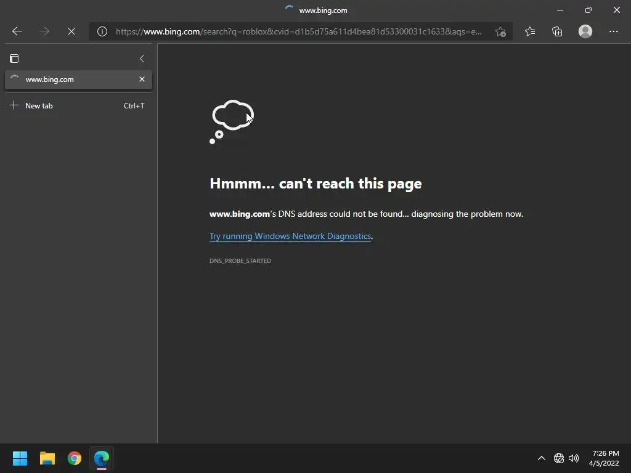Show hidden system tray icons
The width and height of the screenshot is (631, 473).
coord(542,458)
